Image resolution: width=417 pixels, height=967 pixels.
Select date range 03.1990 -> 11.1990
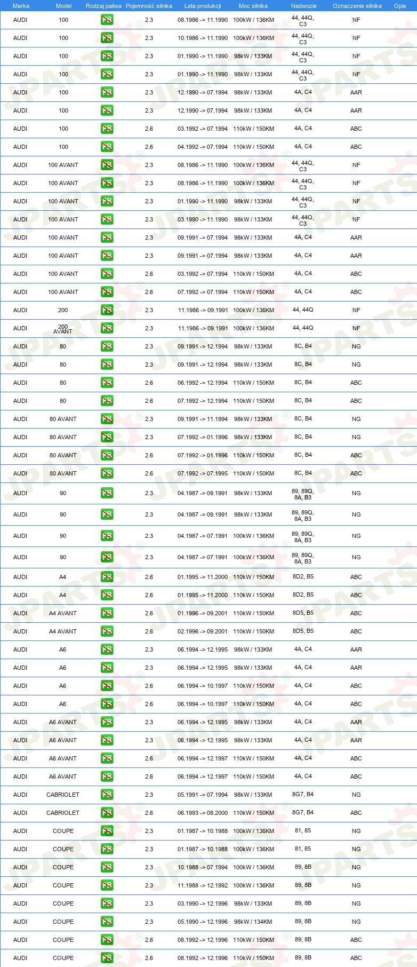click(203, 219)
